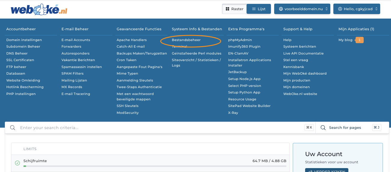
Task: Focus the Enter your search criteria field
Action: tap(161, 128)
